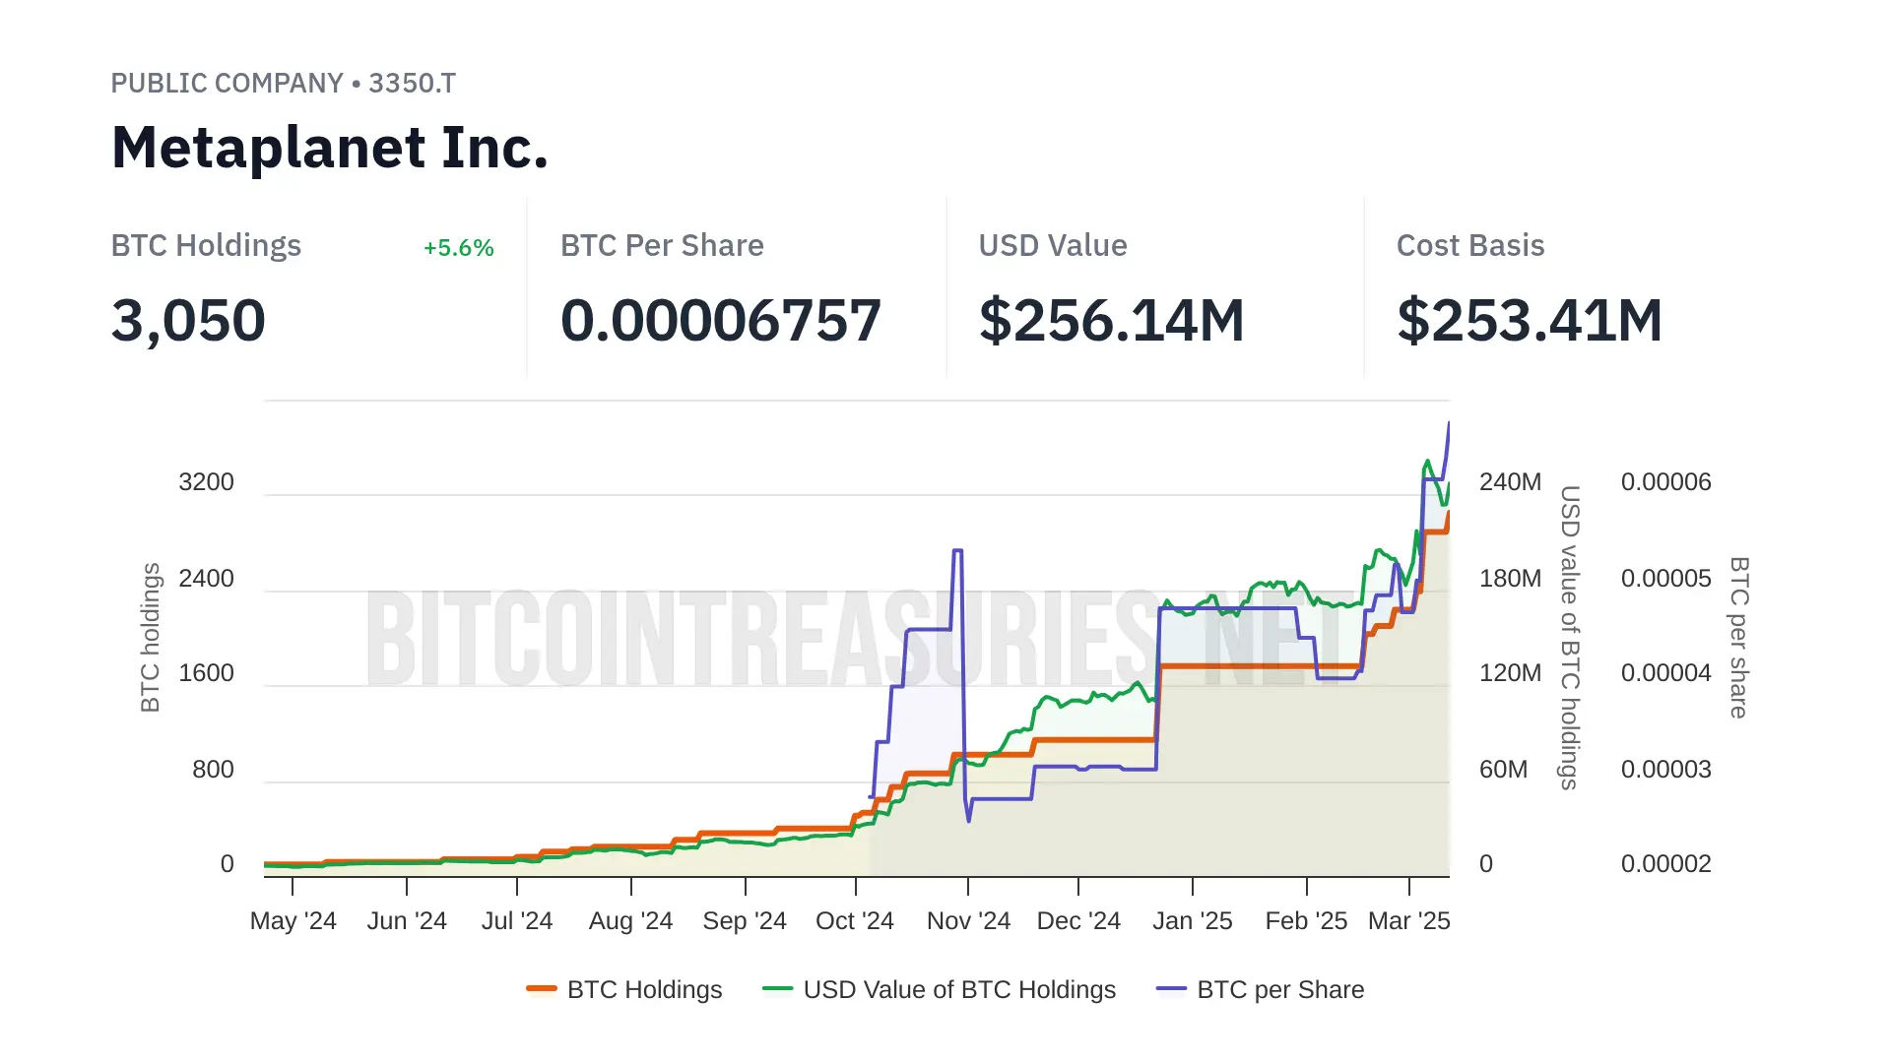Toggle the BTC Holdings legend series

tap(644, 989)
